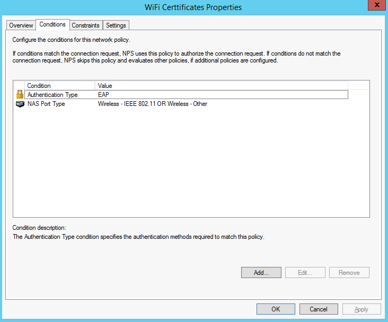Select the NAS Port Type condition row

181,104
